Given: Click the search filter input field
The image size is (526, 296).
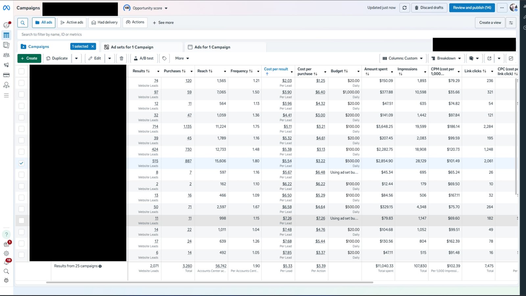Looking at the screenshot, I should pos(197,35).
